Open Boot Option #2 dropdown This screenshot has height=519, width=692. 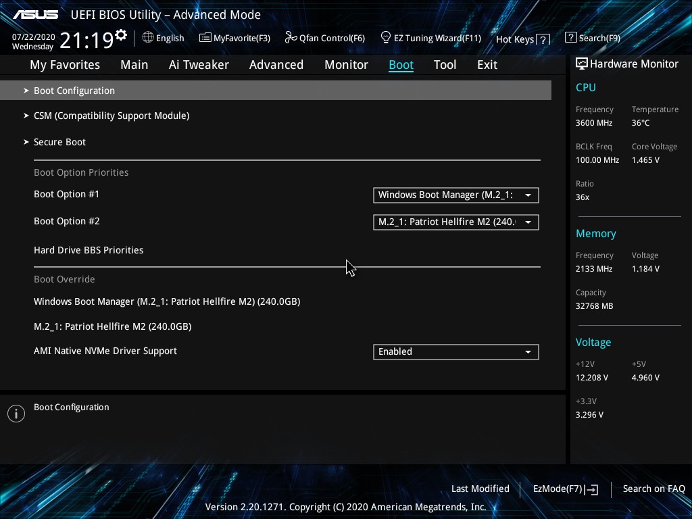[455, 222]
